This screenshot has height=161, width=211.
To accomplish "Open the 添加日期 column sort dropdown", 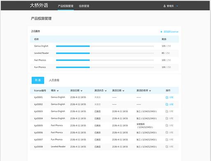I will (81, 91).
